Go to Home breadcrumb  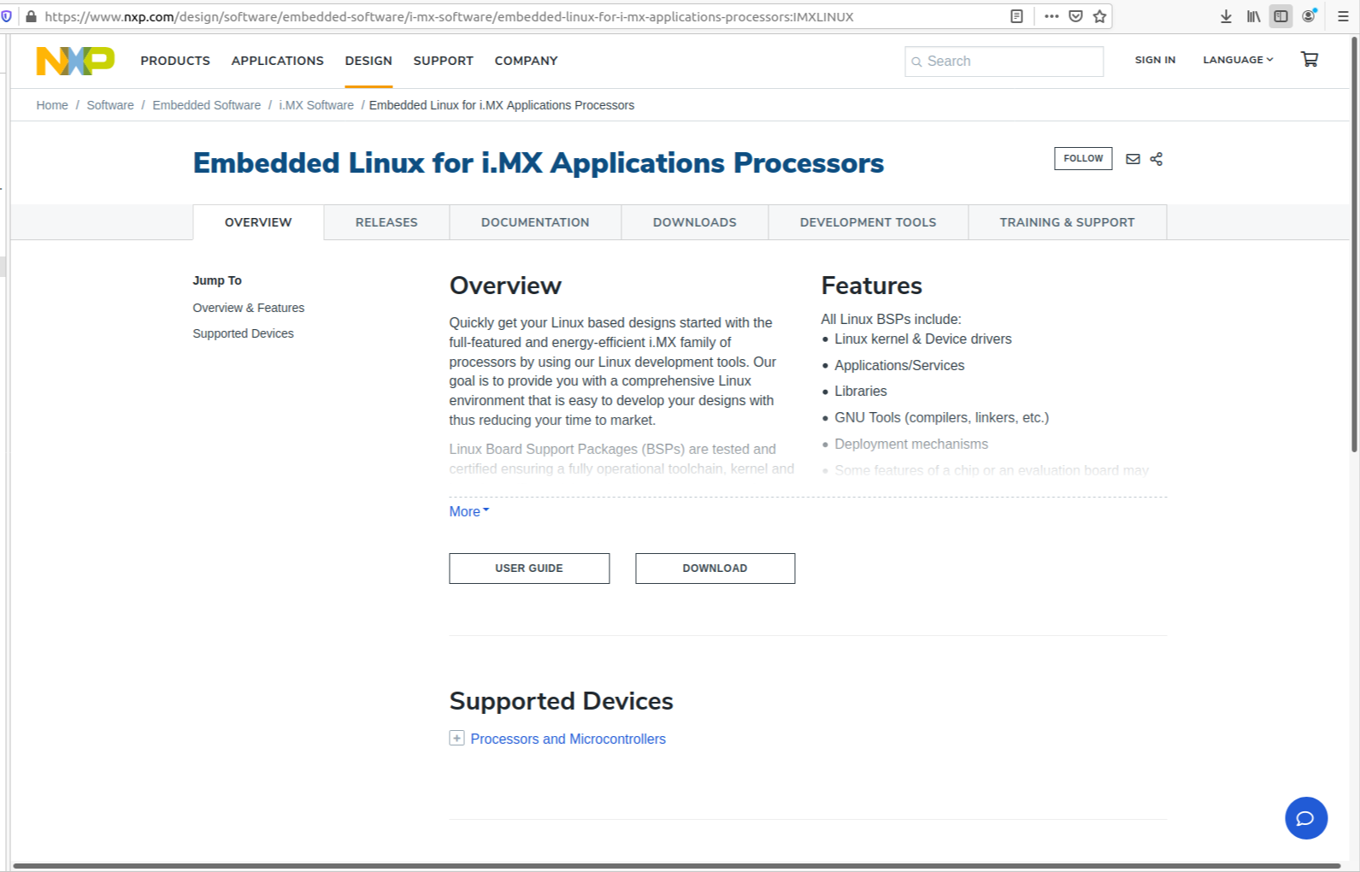pos(52,105)
